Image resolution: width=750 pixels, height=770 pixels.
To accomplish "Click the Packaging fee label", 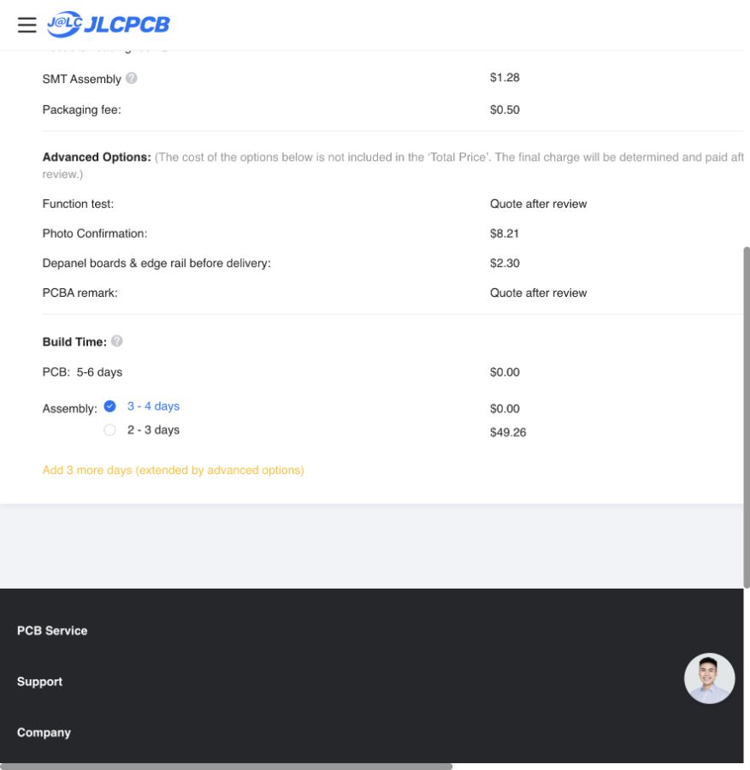I will pos(81,110).
